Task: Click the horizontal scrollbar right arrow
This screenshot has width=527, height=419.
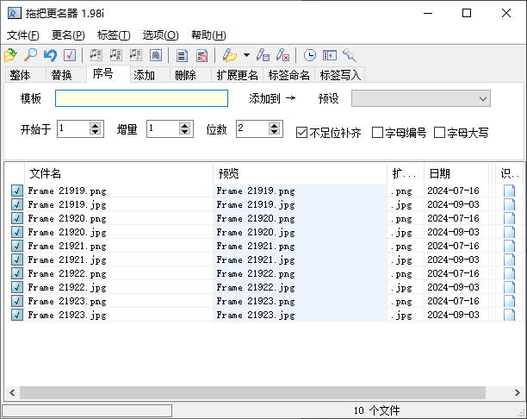Action: (x=517, y=392)
